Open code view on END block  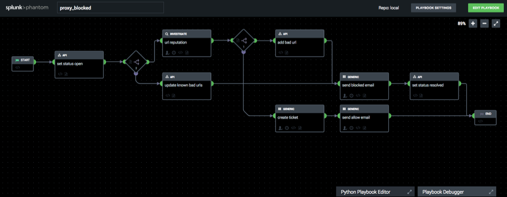[480, 121]
